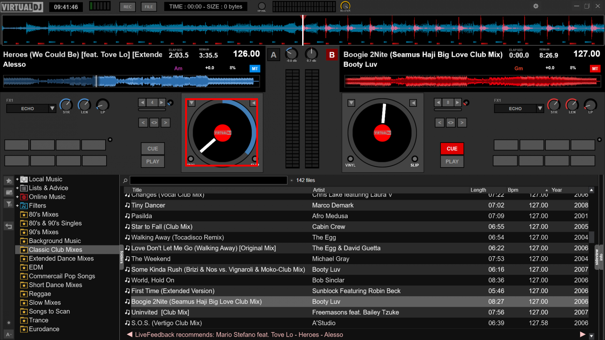The image size is (605, 340).
Task: Click deck A PLAY button
Action: click(x=153, y=161)
